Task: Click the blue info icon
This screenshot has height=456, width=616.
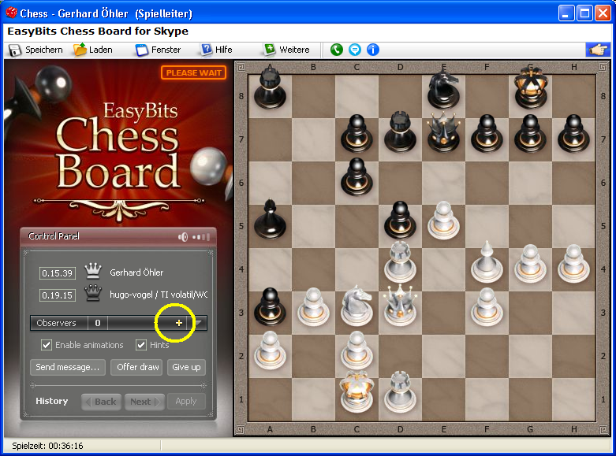Action: pos(373,50)
